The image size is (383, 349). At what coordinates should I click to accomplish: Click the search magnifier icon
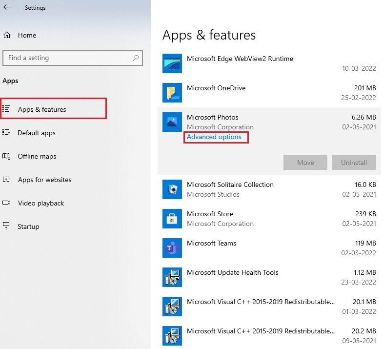click(136, 58)
